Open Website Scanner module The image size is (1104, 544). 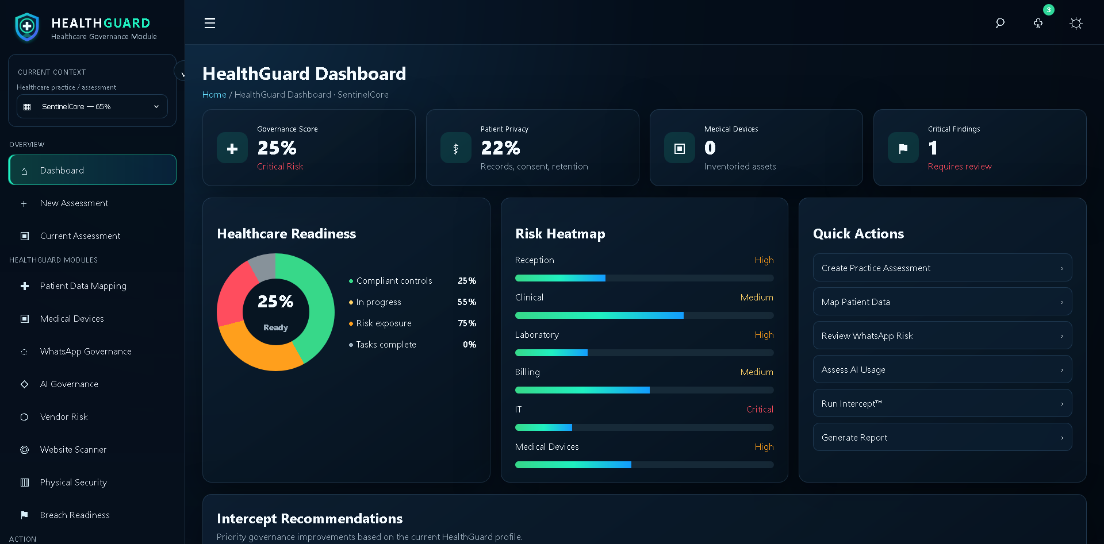click(92, 450)
